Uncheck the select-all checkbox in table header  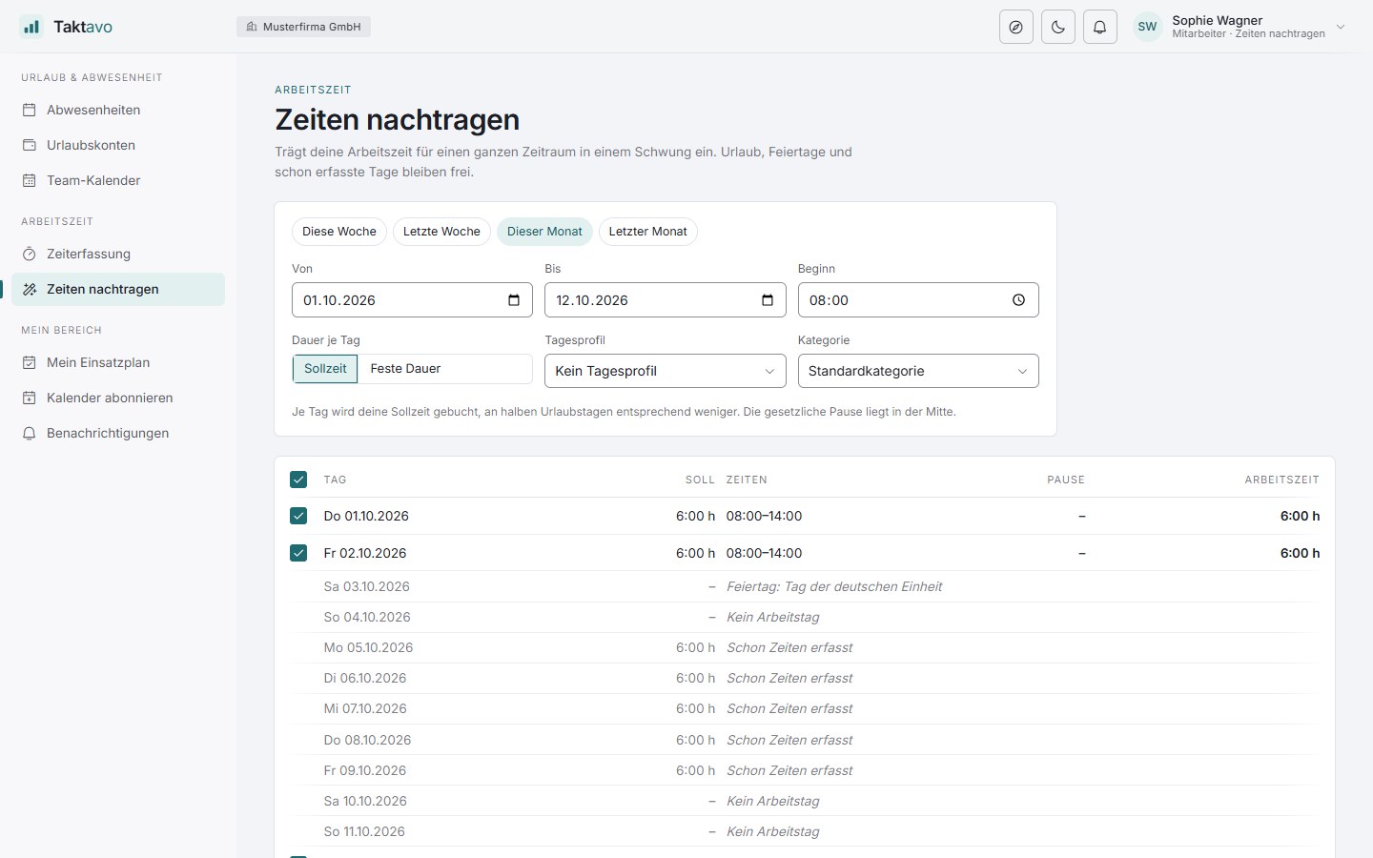click(298, 480)
